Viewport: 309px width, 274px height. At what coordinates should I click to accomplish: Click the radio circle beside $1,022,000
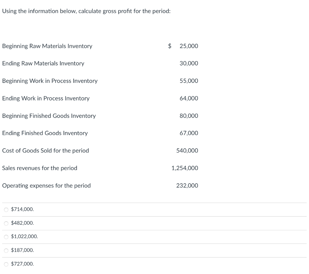coord(6,236)
